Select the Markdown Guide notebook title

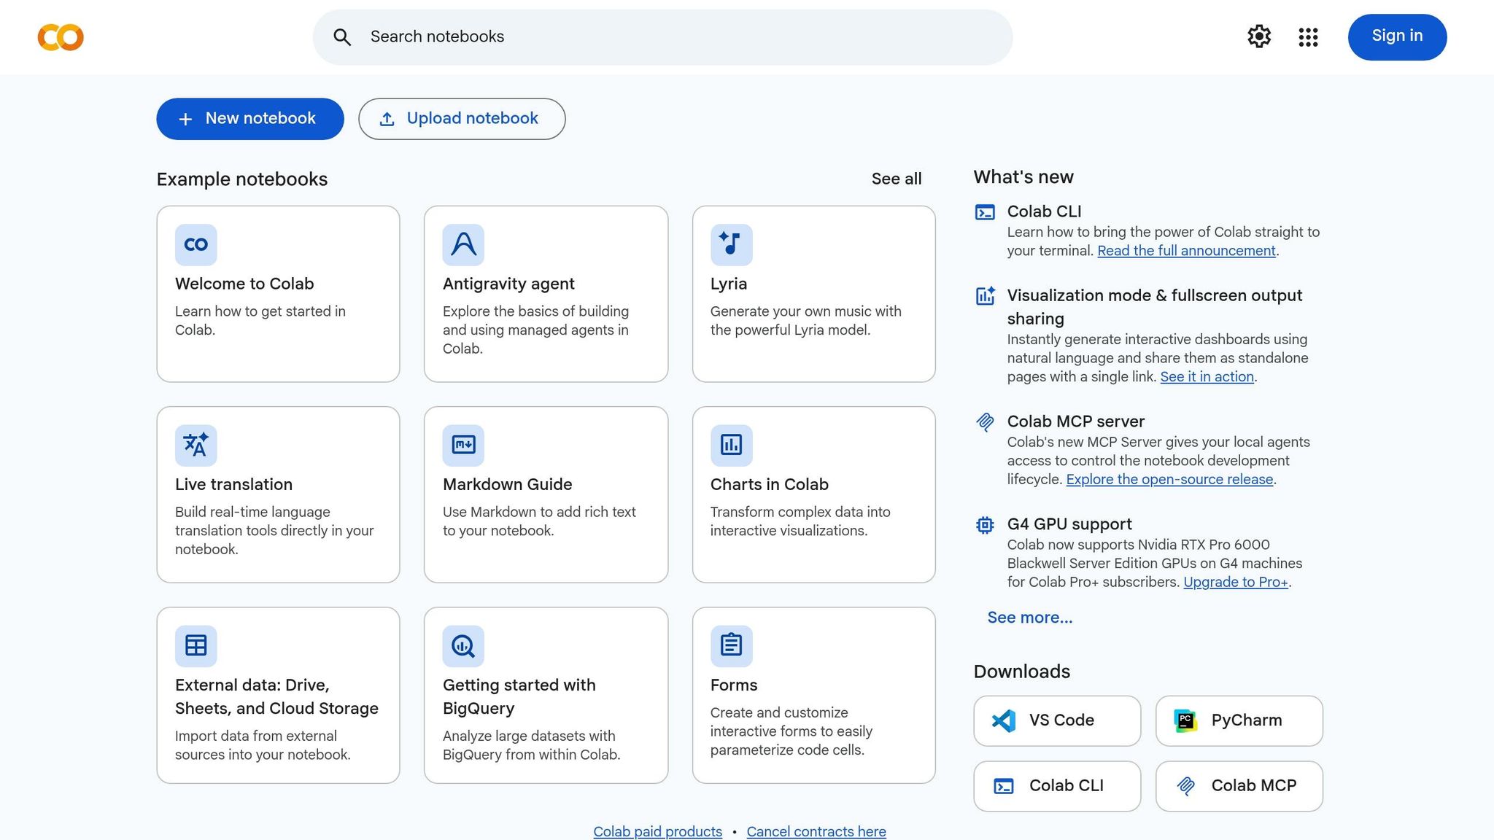[507, 484]
